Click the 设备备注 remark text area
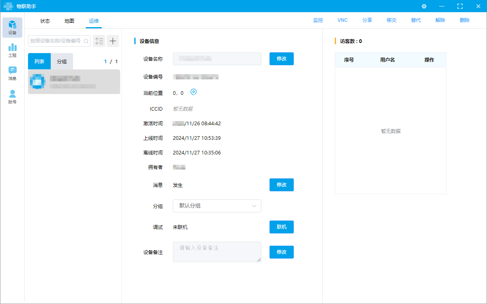 (217, 252)
